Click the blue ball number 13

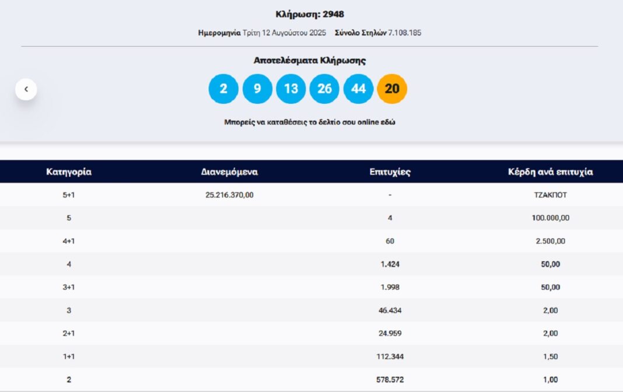291,89
